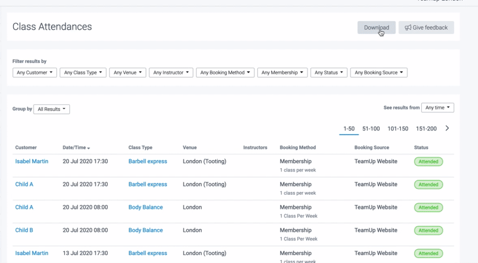478x263 pixels.
Task: Expand the Any Booking Method filter
Action: click(225, 73)
